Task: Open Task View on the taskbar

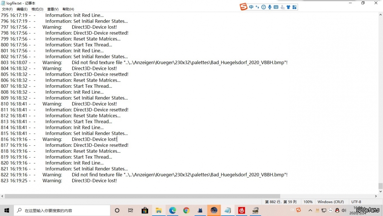Action: click(x=131, y=210)
